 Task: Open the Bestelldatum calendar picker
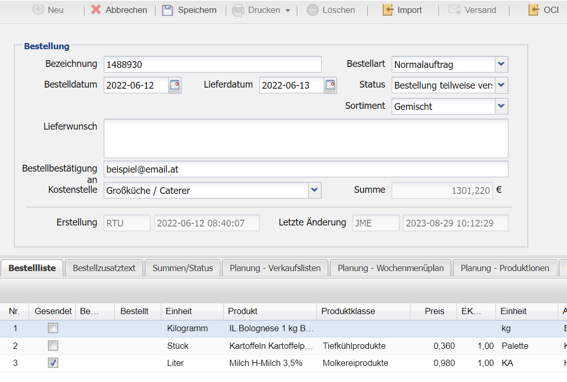(x=175, y=85)
